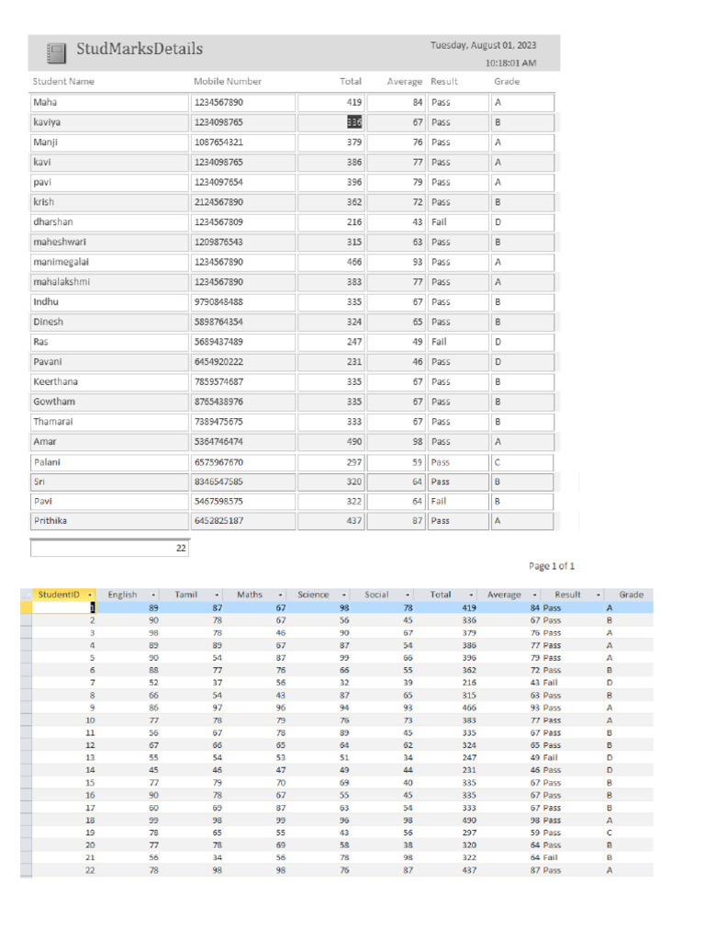Select the Result field for dharshan showing Fail
Screen dimensions: 705x941
(x=458, y=222)
